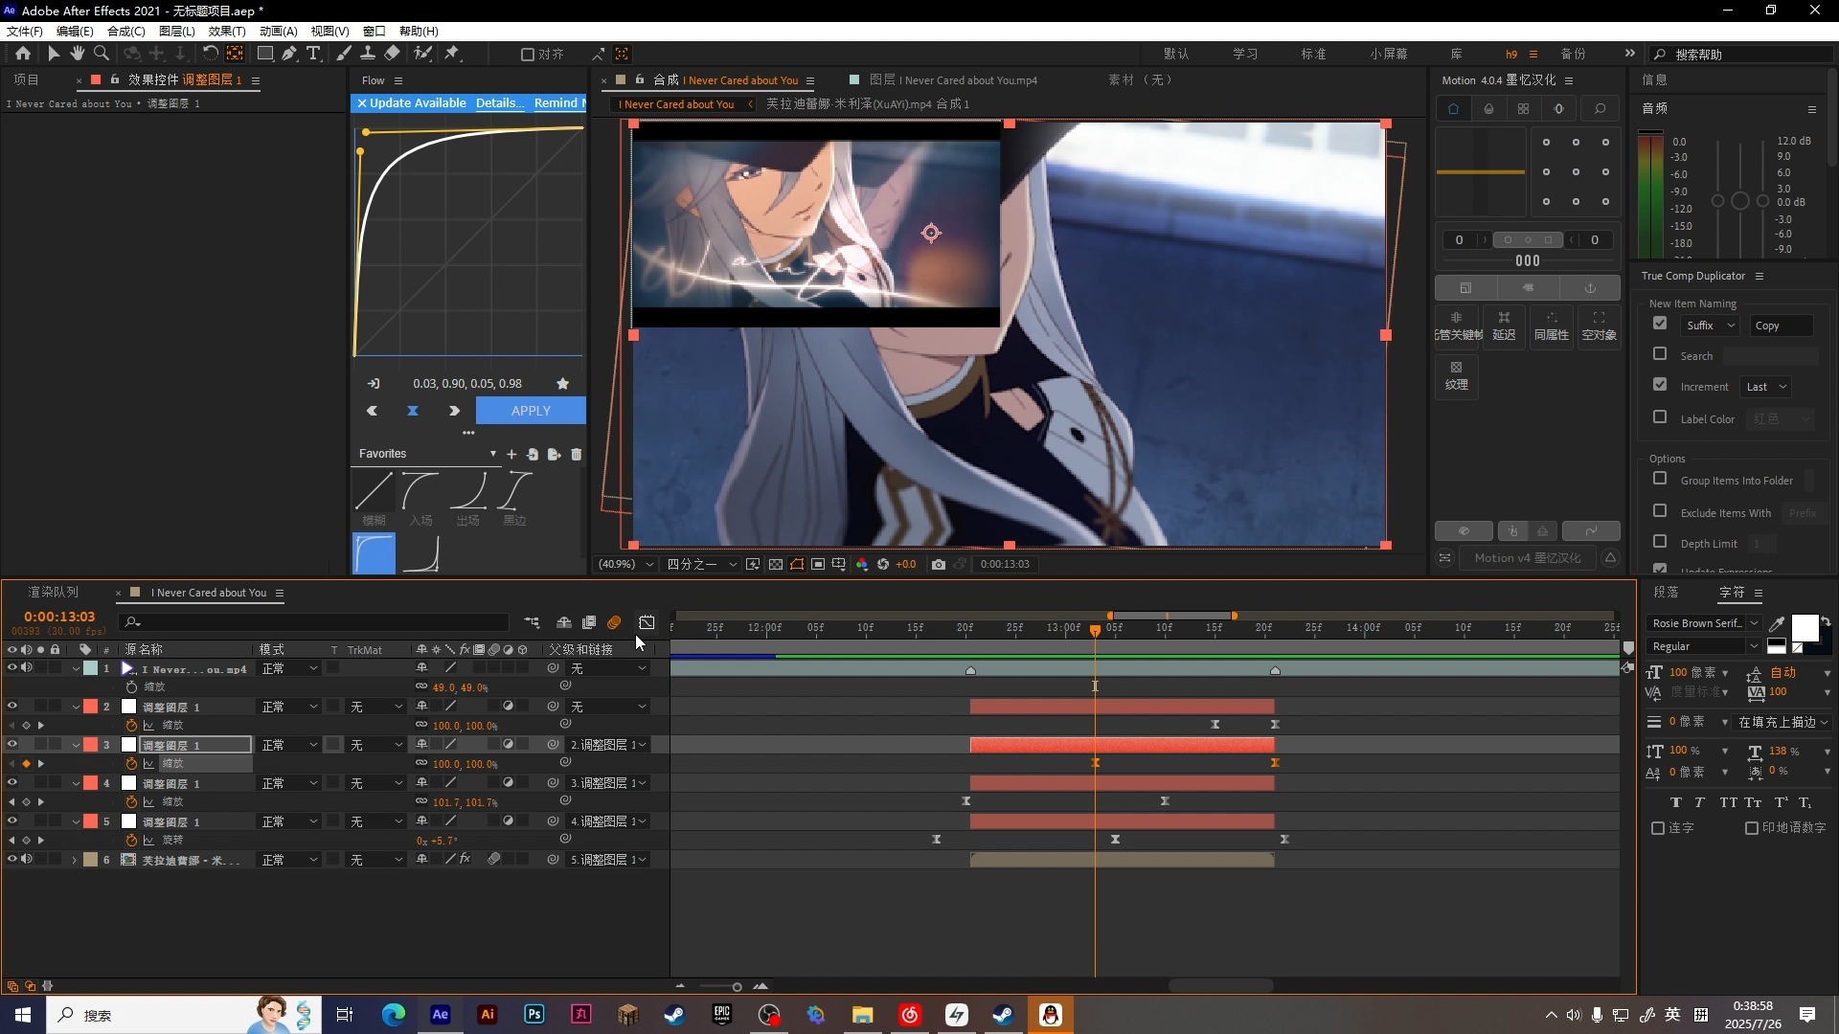Select the Rectangle shape tool
The image size is (1839, 1034).
pyautogui.click(x=265, y=54)
